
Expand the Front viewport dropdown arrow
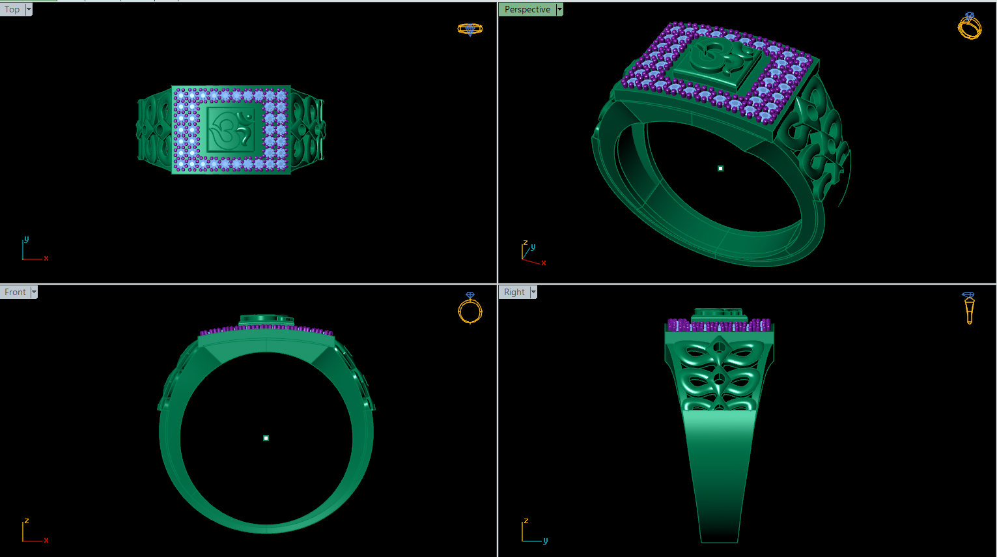[34, 293]
